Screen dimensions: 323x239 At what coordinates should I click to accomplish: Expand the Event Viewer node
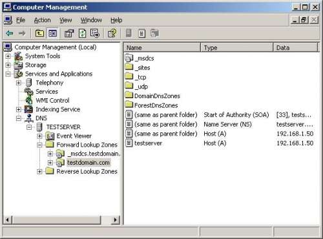point(39,136)
